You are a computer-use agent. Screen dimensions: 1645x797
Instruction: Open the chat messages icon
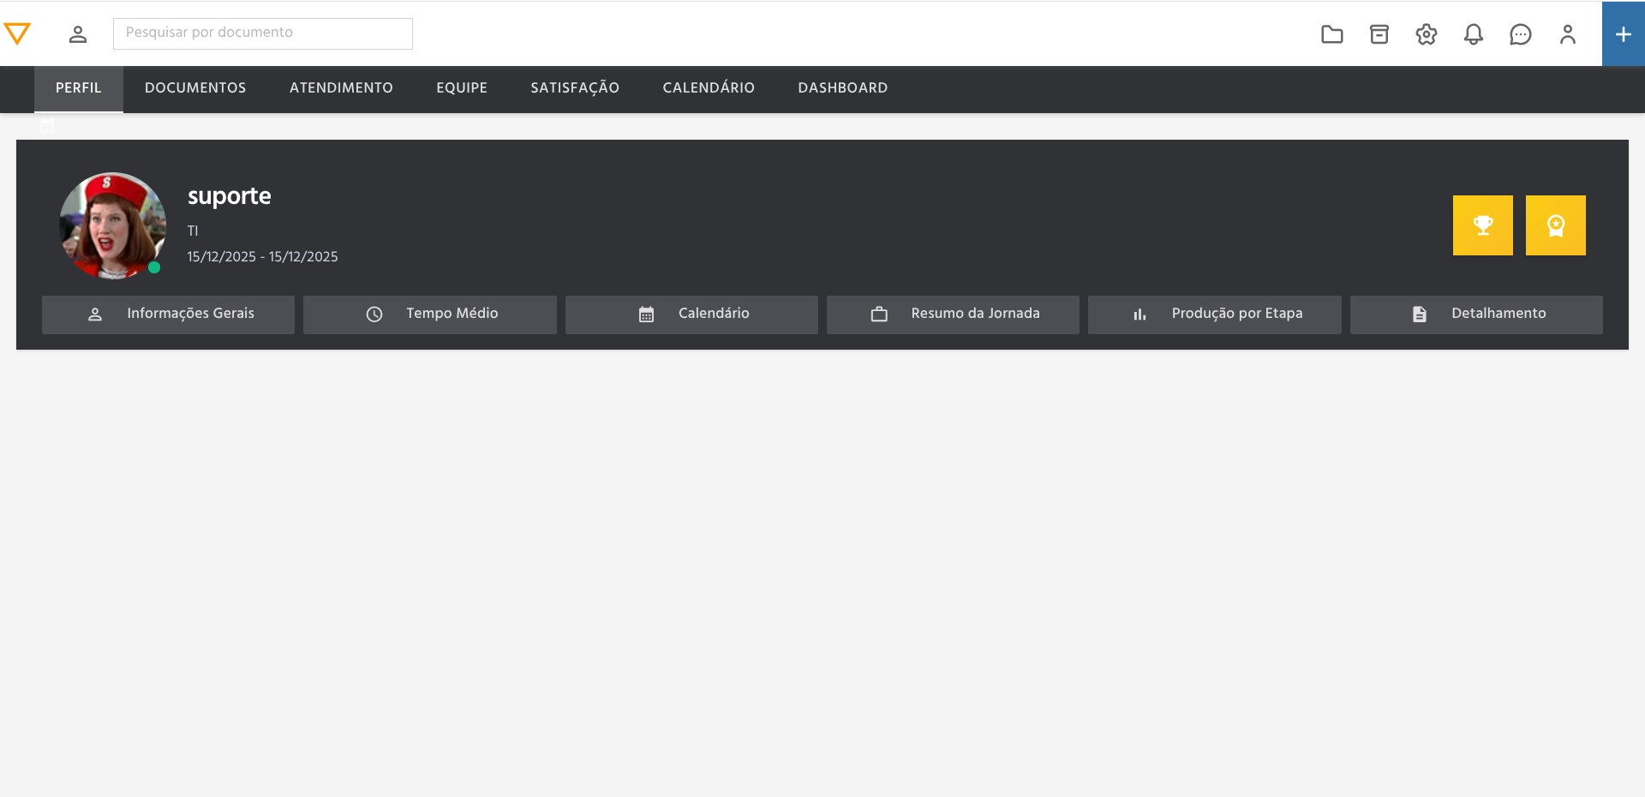click(x=1521, y=34)
